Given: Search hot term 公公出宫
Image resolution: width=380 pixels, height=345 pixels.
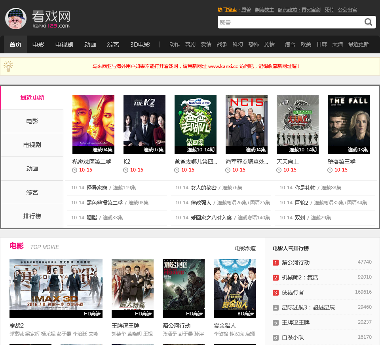Looking at the screenshot, I should click(x=348, y=10).
